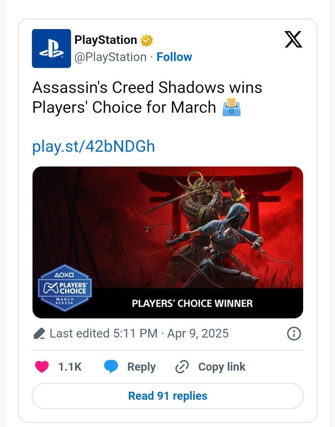
Task: Click the blue reply speech bubble icon
Action: point(111,367)
